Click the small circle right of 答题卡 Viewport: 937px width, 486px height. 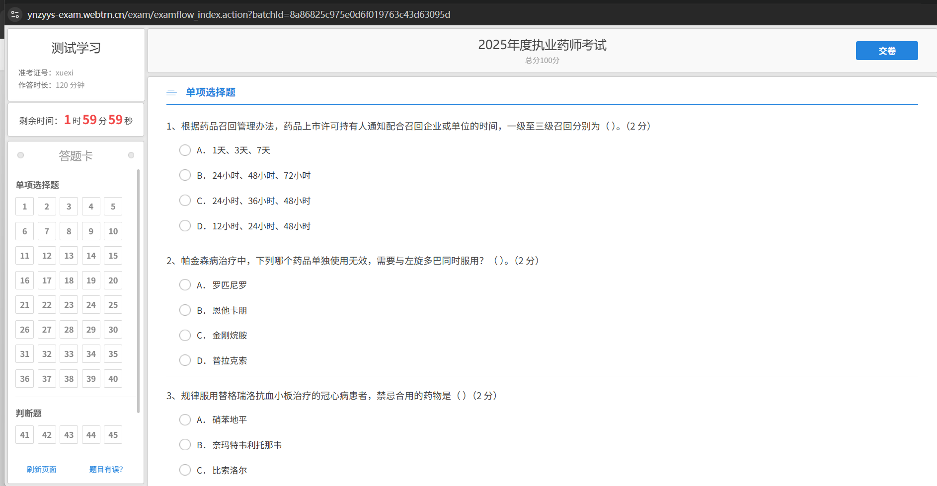pyautogui.click(x=131, y=155)
